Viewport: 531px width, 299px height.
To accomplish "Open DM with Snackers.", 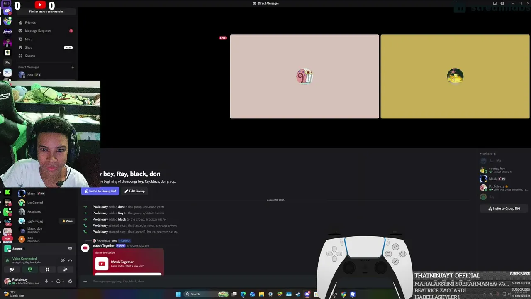I will (46, 212).
